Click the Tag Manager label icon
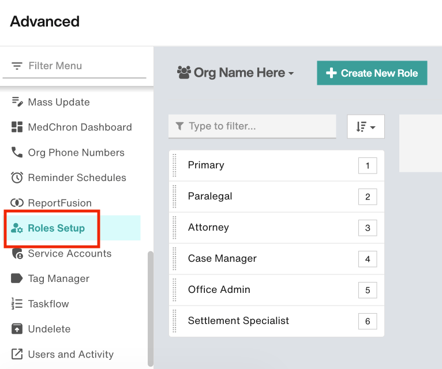 click(17, 278)
